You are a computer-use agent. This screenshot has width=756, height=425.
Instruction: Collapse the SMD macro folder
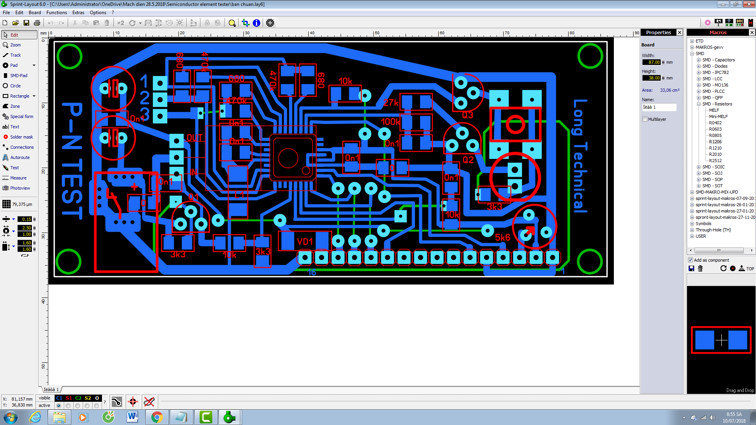[x=692, y=54]
